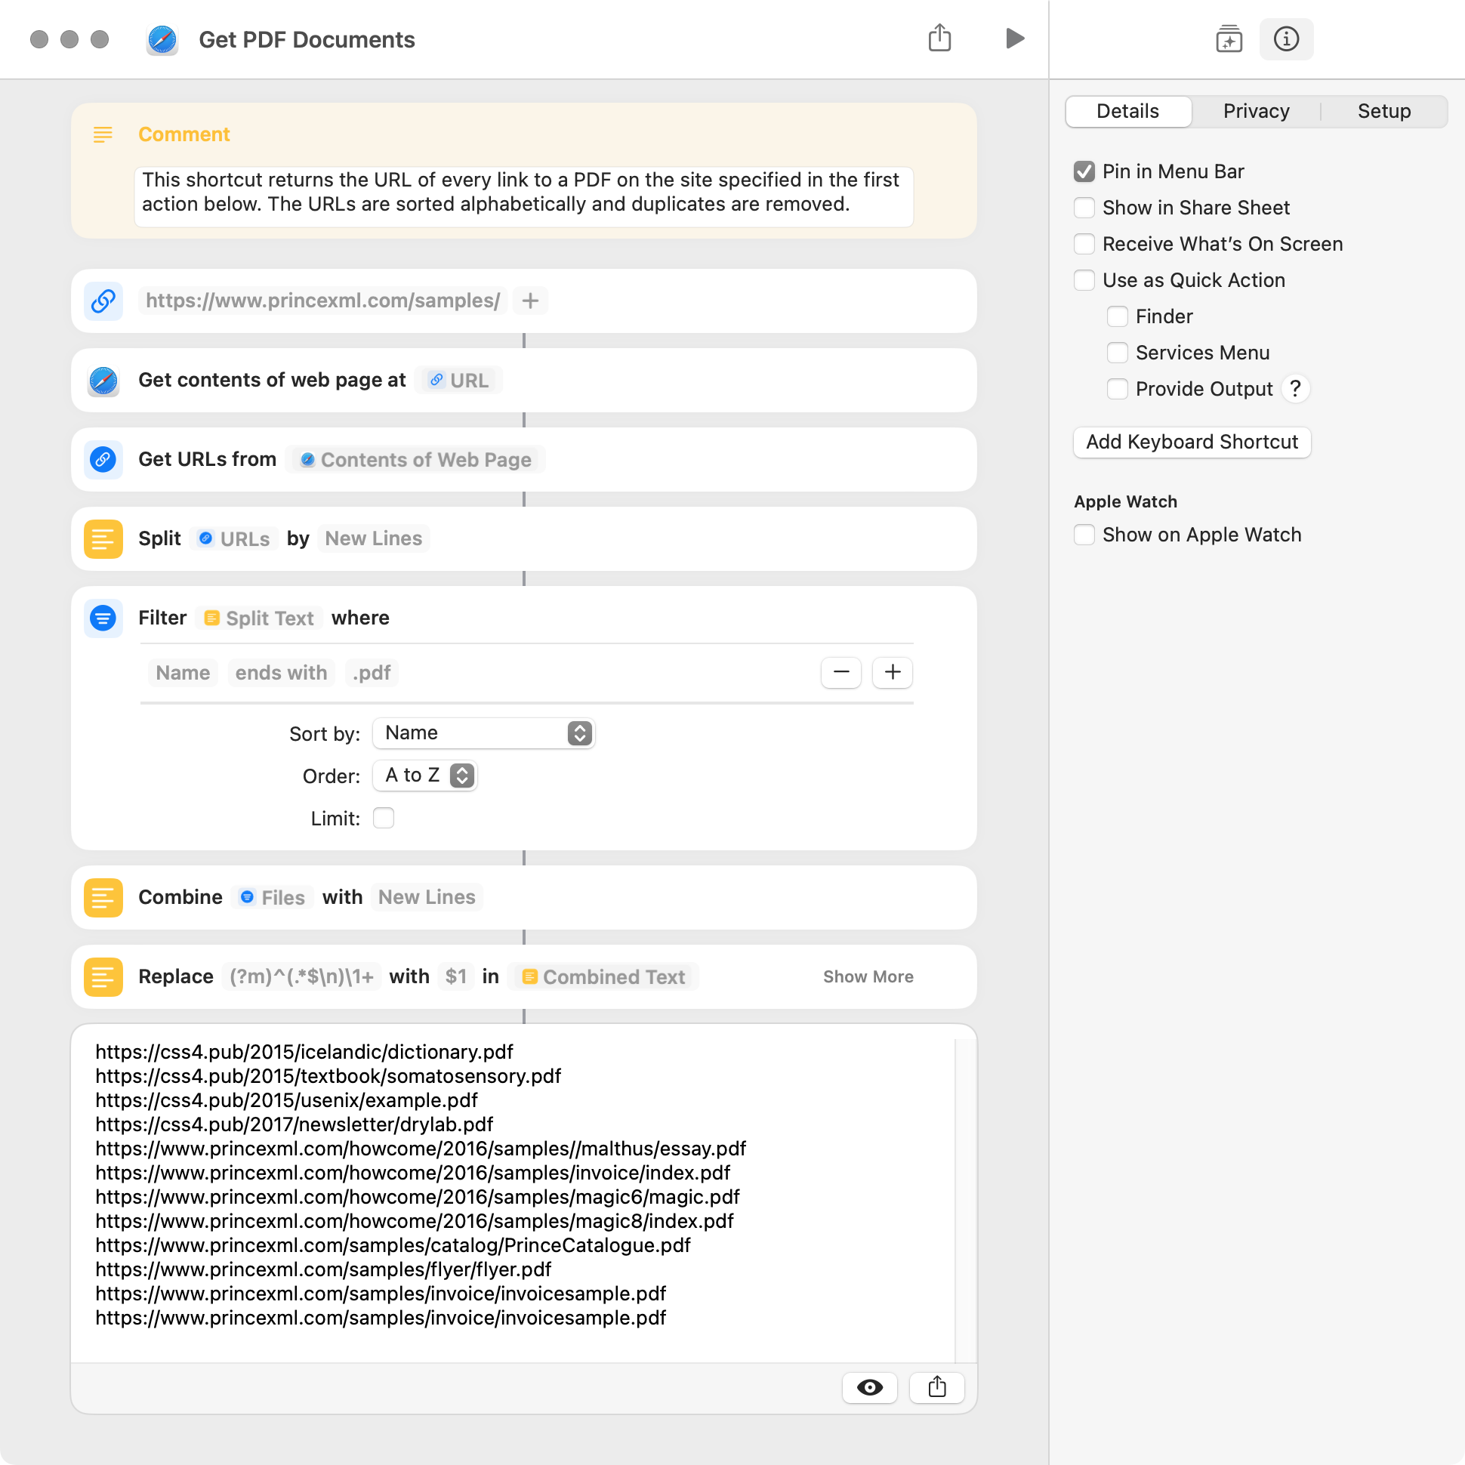Viewport: 1465px width, 1465px height.
Task: Select the Details tab
Action: 1127,112
